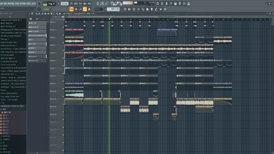Click the 0:28 song time display
Image resolution: width=274 pixels, height=154 pixels.
(x=103, y=4)
